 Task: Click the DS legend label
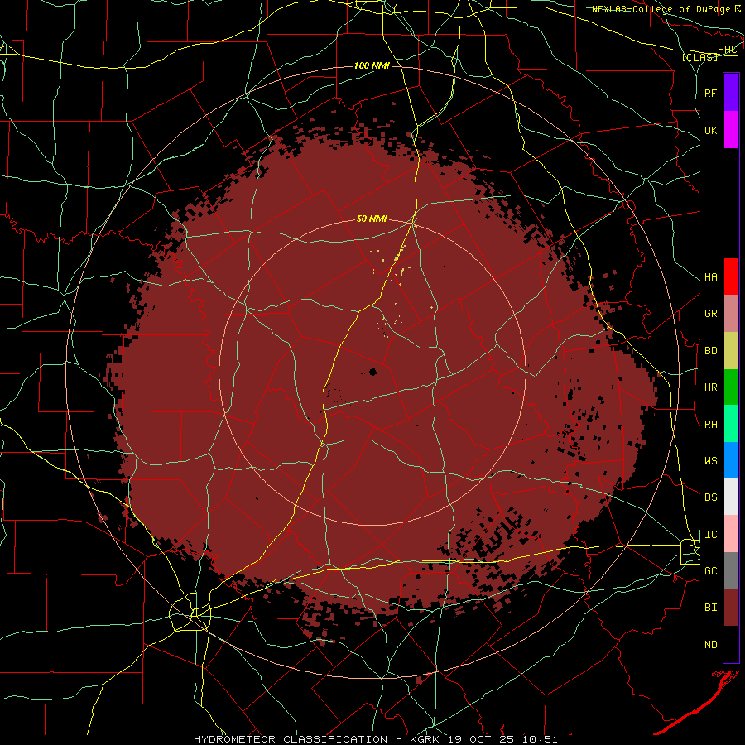tap(710, 497)
